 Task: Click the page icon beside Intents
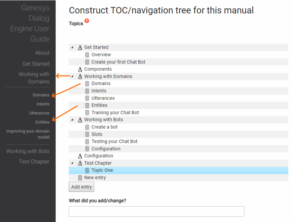coord(87,91)
